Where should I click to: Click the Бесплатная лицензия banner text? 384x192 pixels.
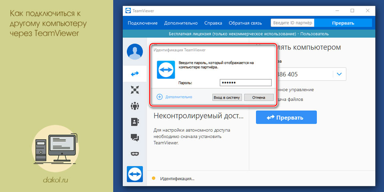coord(248,34)
